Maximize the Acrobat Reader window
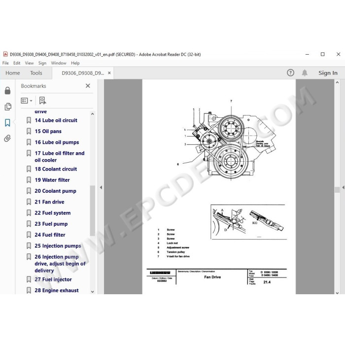The height and width of the screenshot is (345, 345). (322, 54)
